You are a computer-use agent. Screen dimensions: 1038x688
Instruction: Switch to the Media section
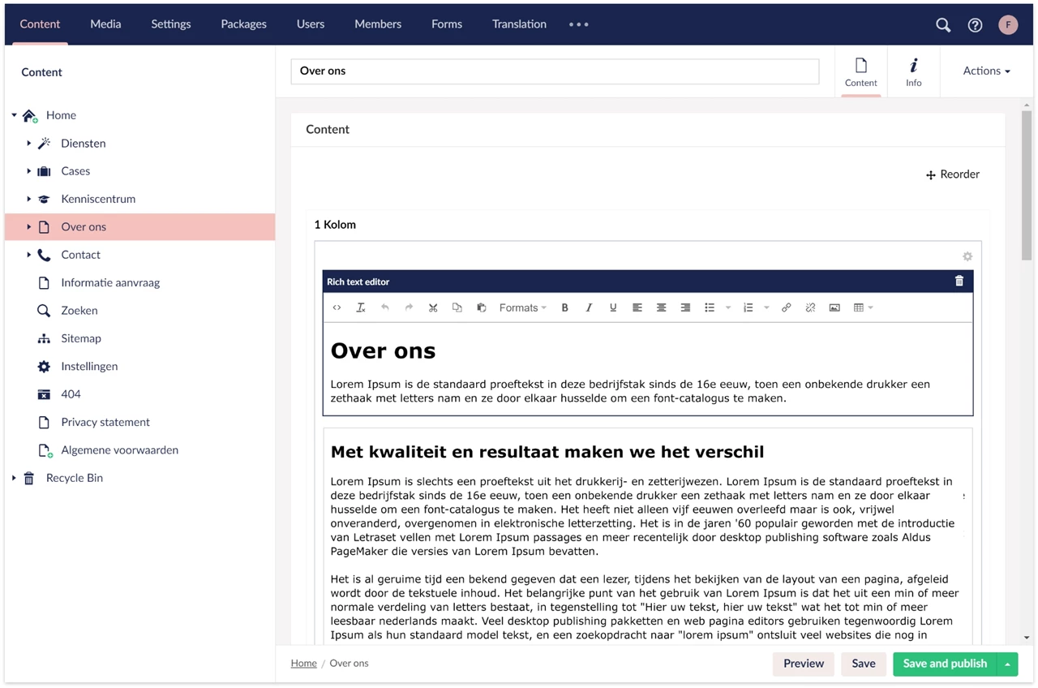105,24
